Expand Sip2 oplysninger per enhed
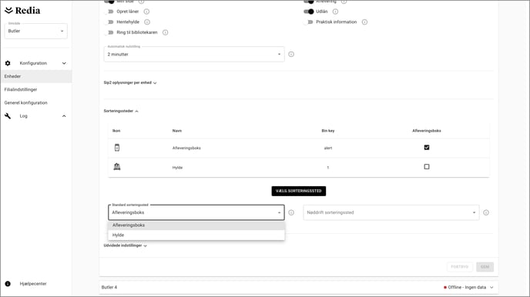 pyautogui.click(x=130, y=82)
